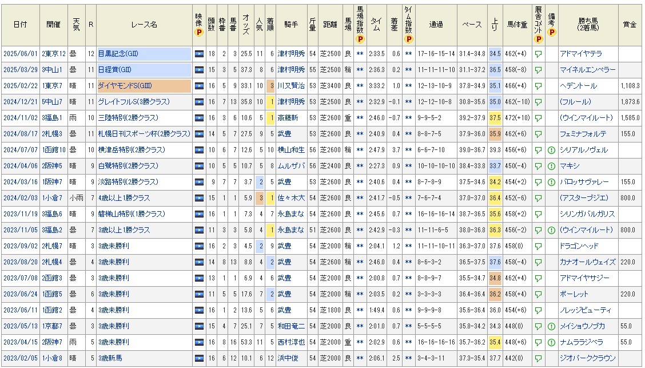
Task: Open the 札幌日刊スポーツ杯 race link
Action: (x=144, y=134)
